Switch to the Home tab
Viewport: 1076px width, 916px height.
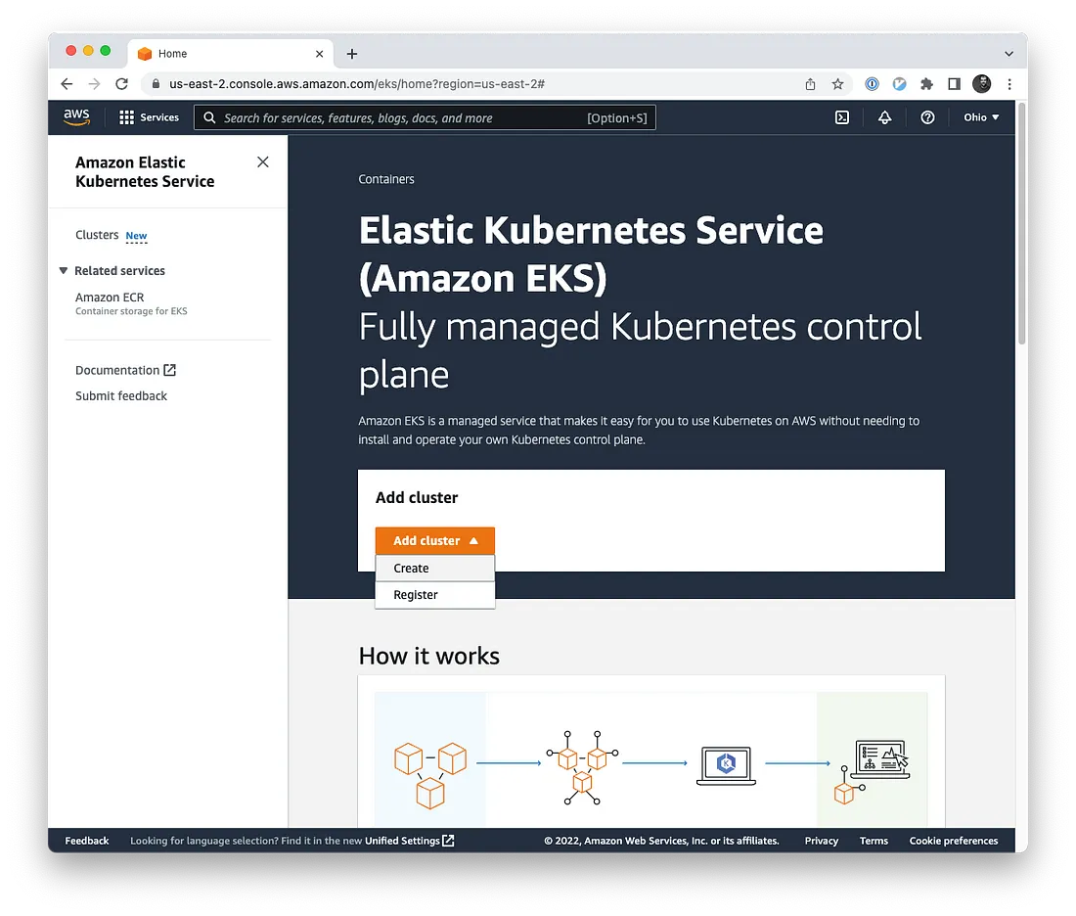230,54
